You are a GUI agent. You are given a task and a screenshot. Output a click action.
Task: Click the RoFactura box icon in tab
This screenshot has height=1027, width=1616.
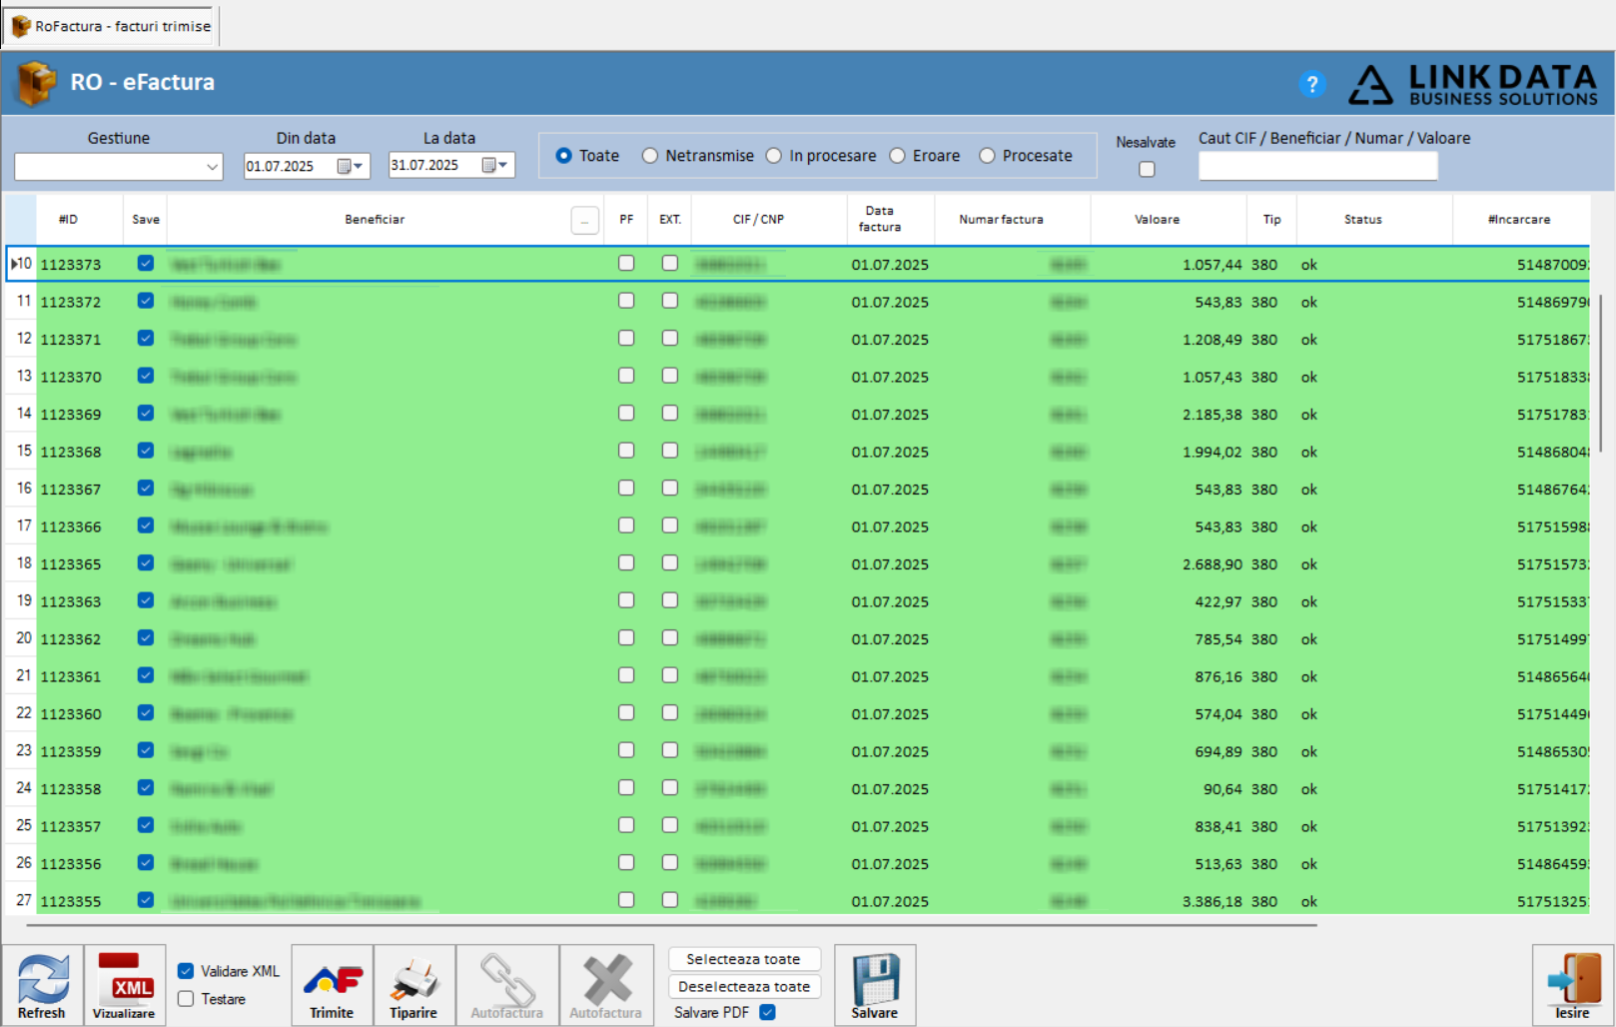point(20,26)
